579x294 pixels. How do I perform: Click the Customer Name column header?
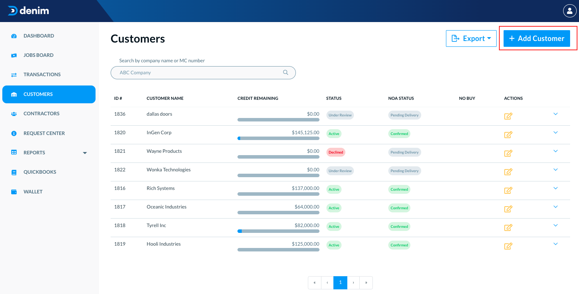click(165, 98)
